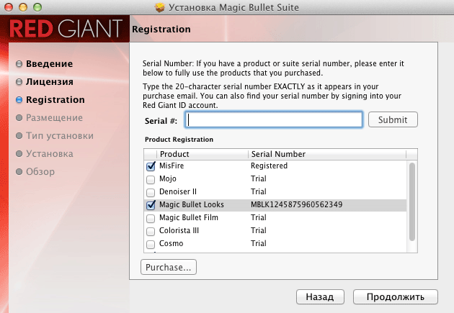Select the Размещение installer step
This screenshot has height=313, width=454.
[x=49, y=117]
